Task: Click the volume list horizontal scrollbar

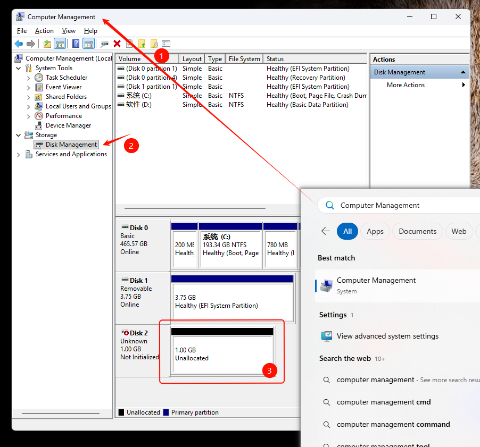Action: tap(195, 208)
